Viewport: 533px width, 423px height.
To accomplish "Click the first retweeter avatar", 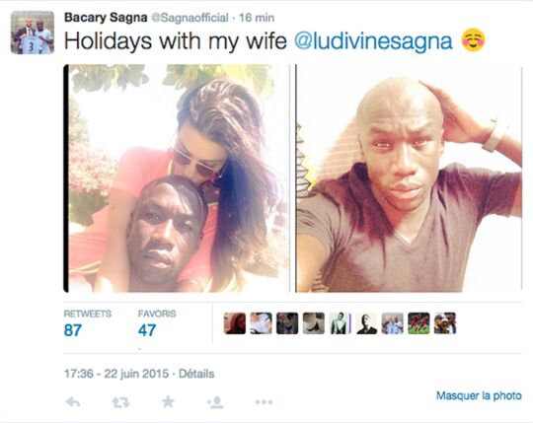I will click(235, 323).
